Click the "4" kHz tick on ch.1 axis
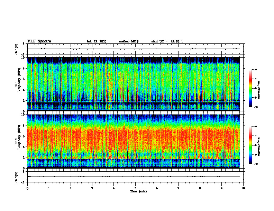The width and height of the screenshot is (274, 211). [x=24, y=90]
